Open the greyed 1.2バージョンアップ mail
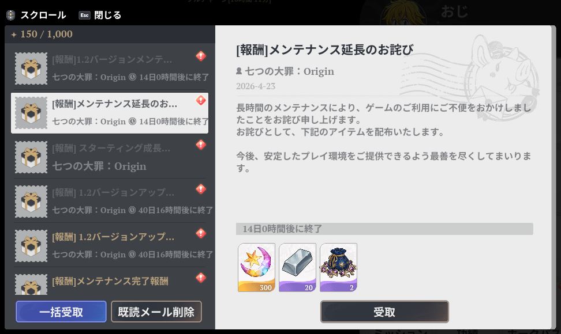Image resolution: width=561 pixels, height=334 pixels. [x=110, y=202]
